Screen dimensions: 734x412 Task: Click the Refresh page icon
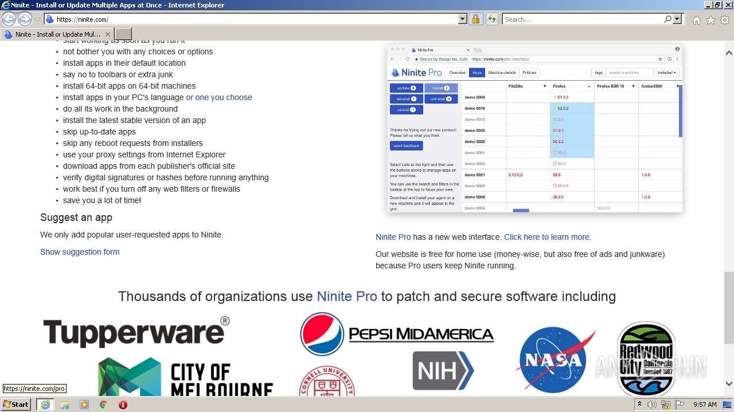coord(491,19)
